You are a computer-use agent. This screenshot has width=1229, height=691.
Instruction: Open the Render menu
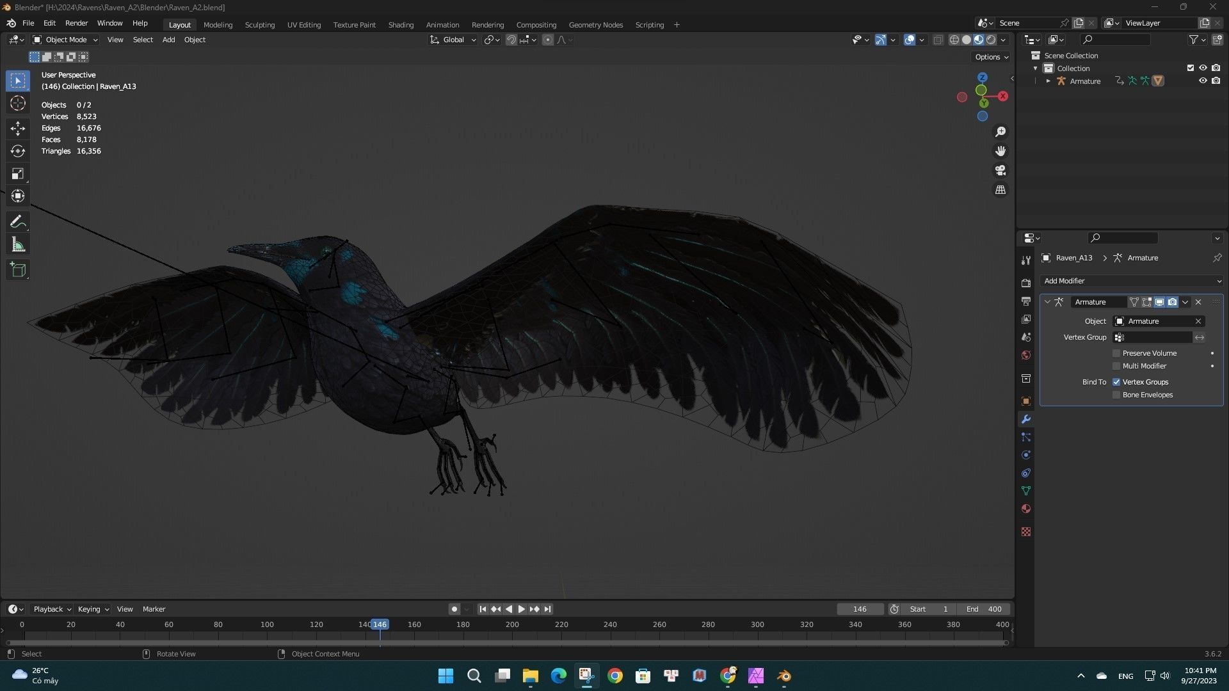click(76, 23)
